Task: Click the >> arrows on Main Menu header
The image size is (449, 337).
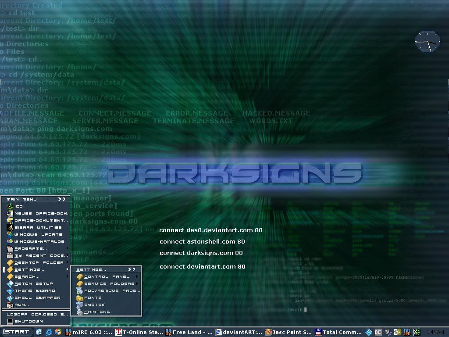Action: (61, 199)
